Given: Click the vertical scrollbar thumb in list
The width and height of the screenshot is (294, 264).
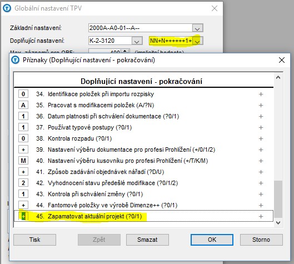Looking at the screenshot, I should pos(278,199).
